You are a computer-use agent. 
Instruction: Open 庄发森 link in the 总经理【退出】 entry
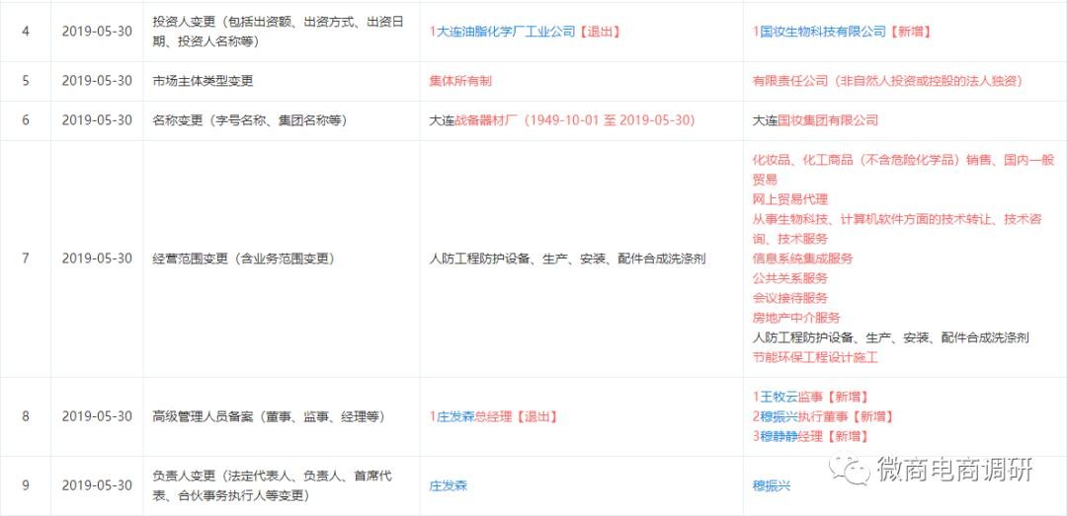tap(455, 416)
